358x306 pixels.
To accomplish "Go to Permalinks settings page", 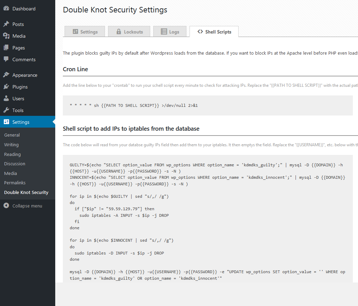I will pos(15,183).
